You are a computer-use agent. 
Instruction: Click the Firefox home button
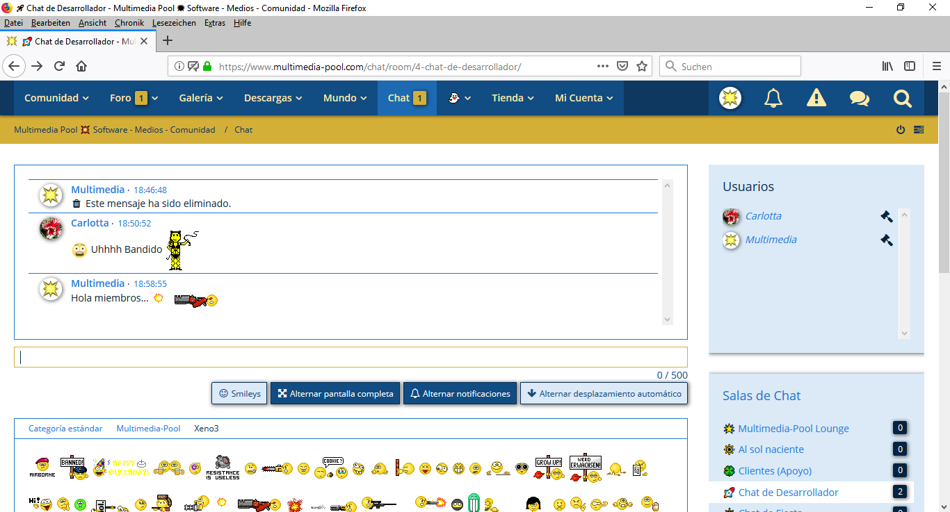click(x=81, y=67)
